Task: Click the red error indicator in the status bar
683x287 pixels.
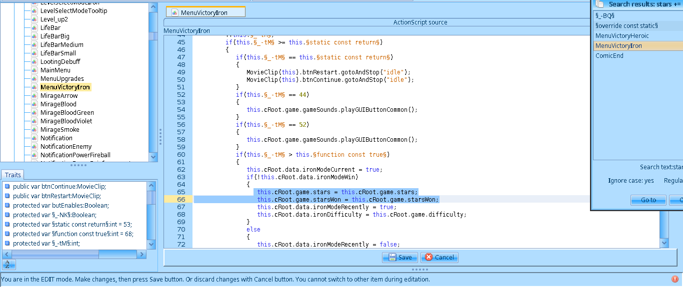Action: pyautogui.click(x=675, y=279)
